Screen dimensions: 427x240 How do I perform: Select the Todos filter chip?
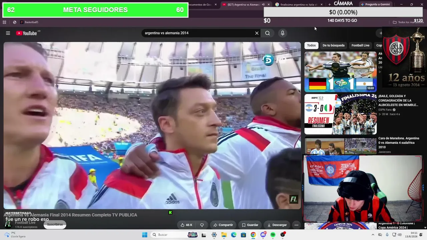(x=311, y=45)
